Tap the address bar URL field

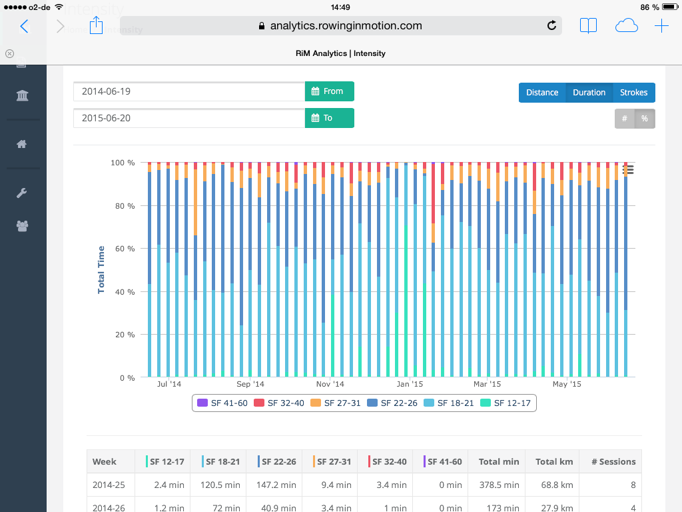(340, 26)
